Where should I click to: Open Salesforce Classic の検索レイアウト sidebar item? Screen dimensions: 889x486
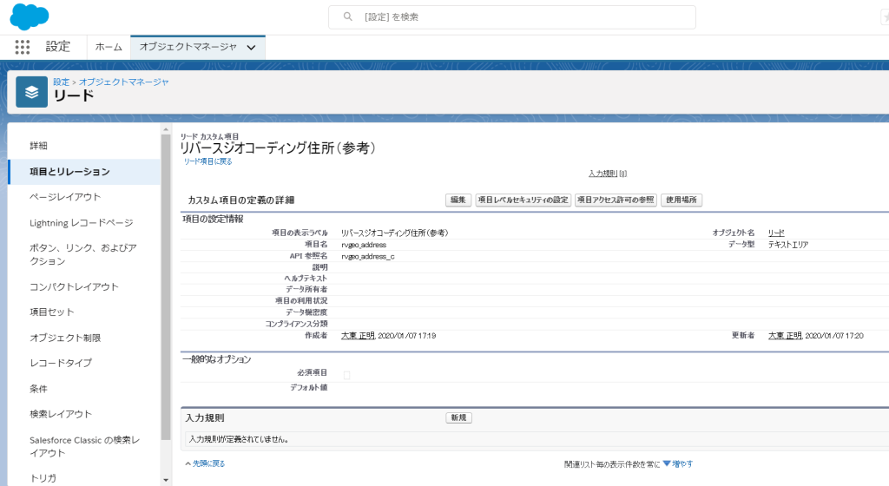(x=84, y=446)
